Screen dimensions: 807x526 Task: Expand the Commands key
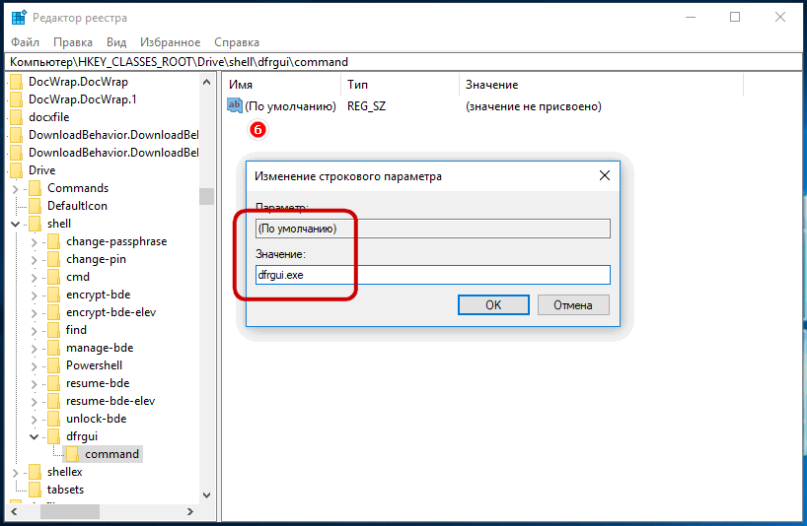15,188
